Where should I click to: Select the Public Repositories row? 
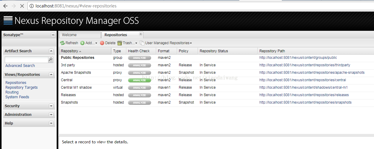point(216,58)
